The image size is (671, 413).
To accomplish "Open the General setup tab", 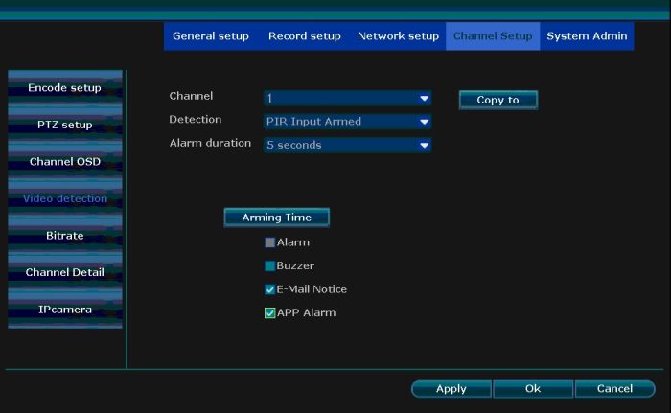I will (x=210, y=36).
